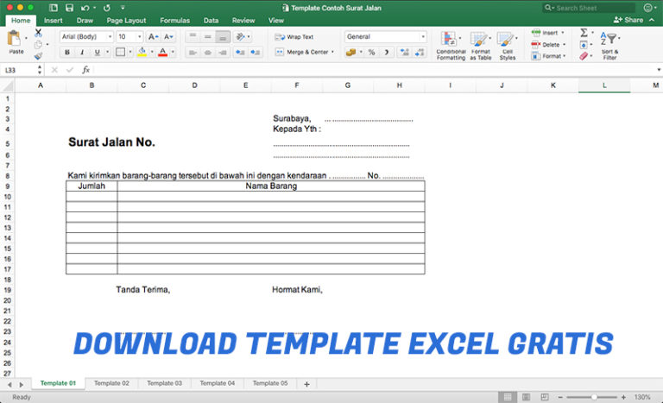The width and height of the screenshot is (663, 403).
Task: Open the Template 03 sheet tab
Action: point(164,383)
